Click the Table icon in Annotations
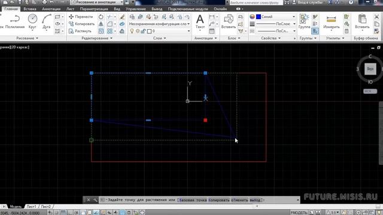383x215 pixels. click(212, 31)
